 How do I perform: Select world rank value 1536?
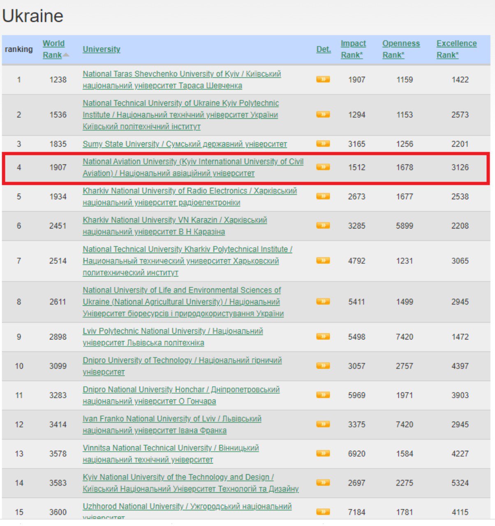point(58,115)
